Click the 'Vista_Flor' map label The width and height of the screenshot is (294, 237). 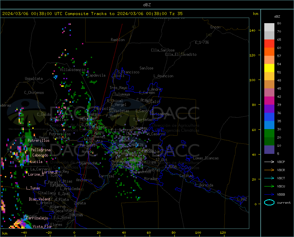click(42, 227)
